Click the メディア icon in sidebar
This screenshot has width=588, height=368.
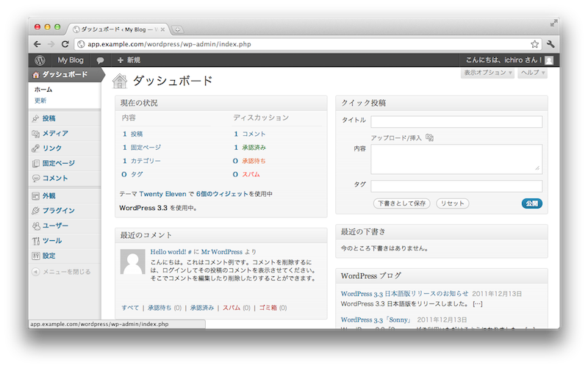pyautogui.click(x=35, y=134)
